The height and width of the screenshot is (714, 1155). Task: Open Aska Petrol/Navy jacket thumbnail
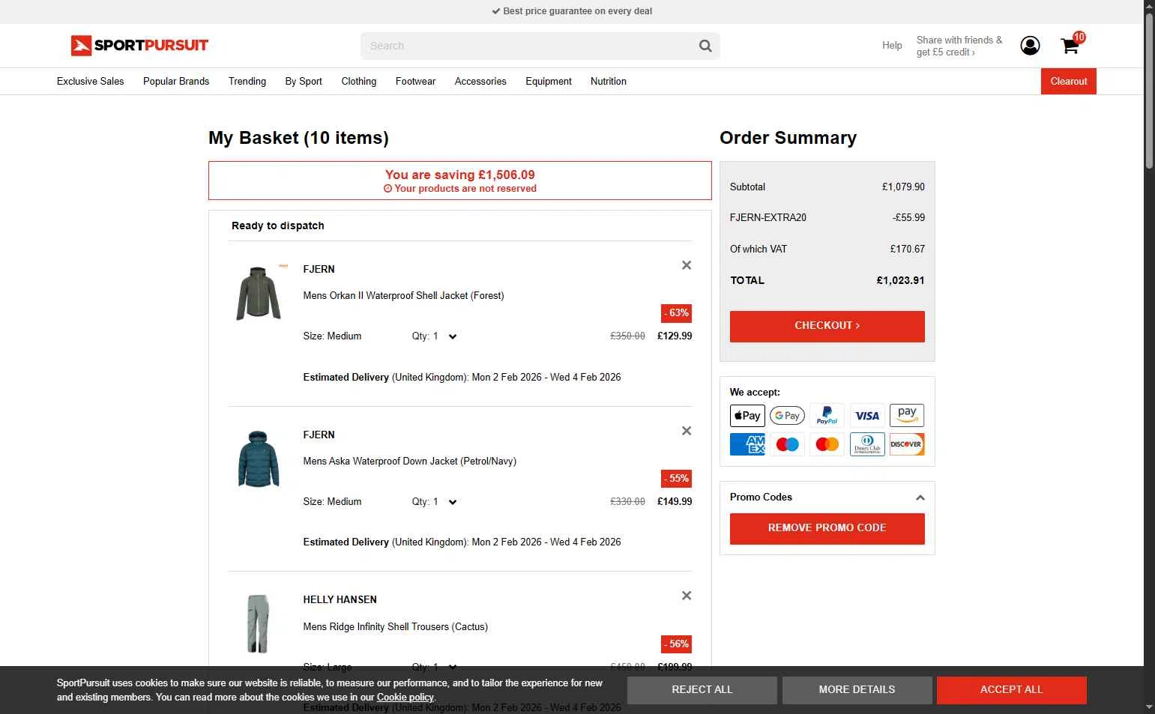tap(259, 459)
